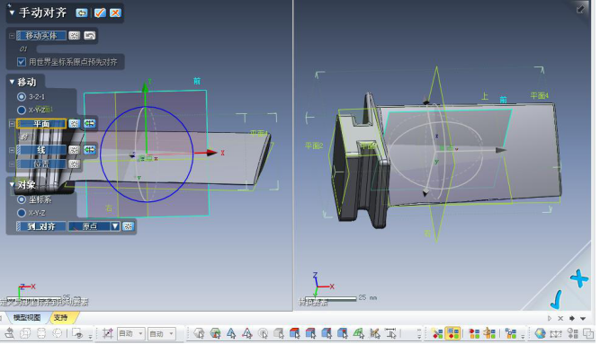Click view rotation icon at left of bottom toolbar
Screen dimensions: 600x344
point(9,334)
